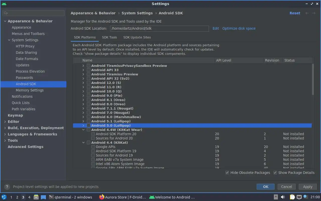Collapse System Settings tree node

[x=9, y=40]
